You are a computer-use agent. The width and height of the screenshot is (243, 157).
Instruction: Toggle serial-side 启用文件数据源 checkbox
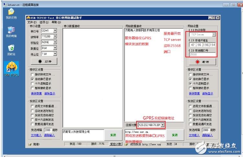point(32,106)
